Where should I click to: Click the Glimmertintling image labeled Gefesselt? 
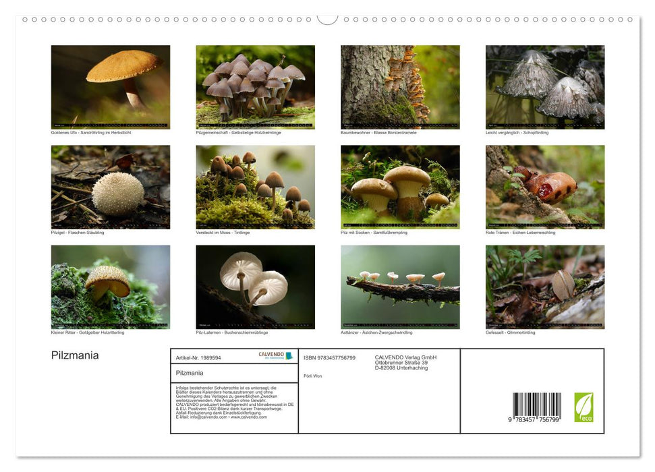pos(544,286)
